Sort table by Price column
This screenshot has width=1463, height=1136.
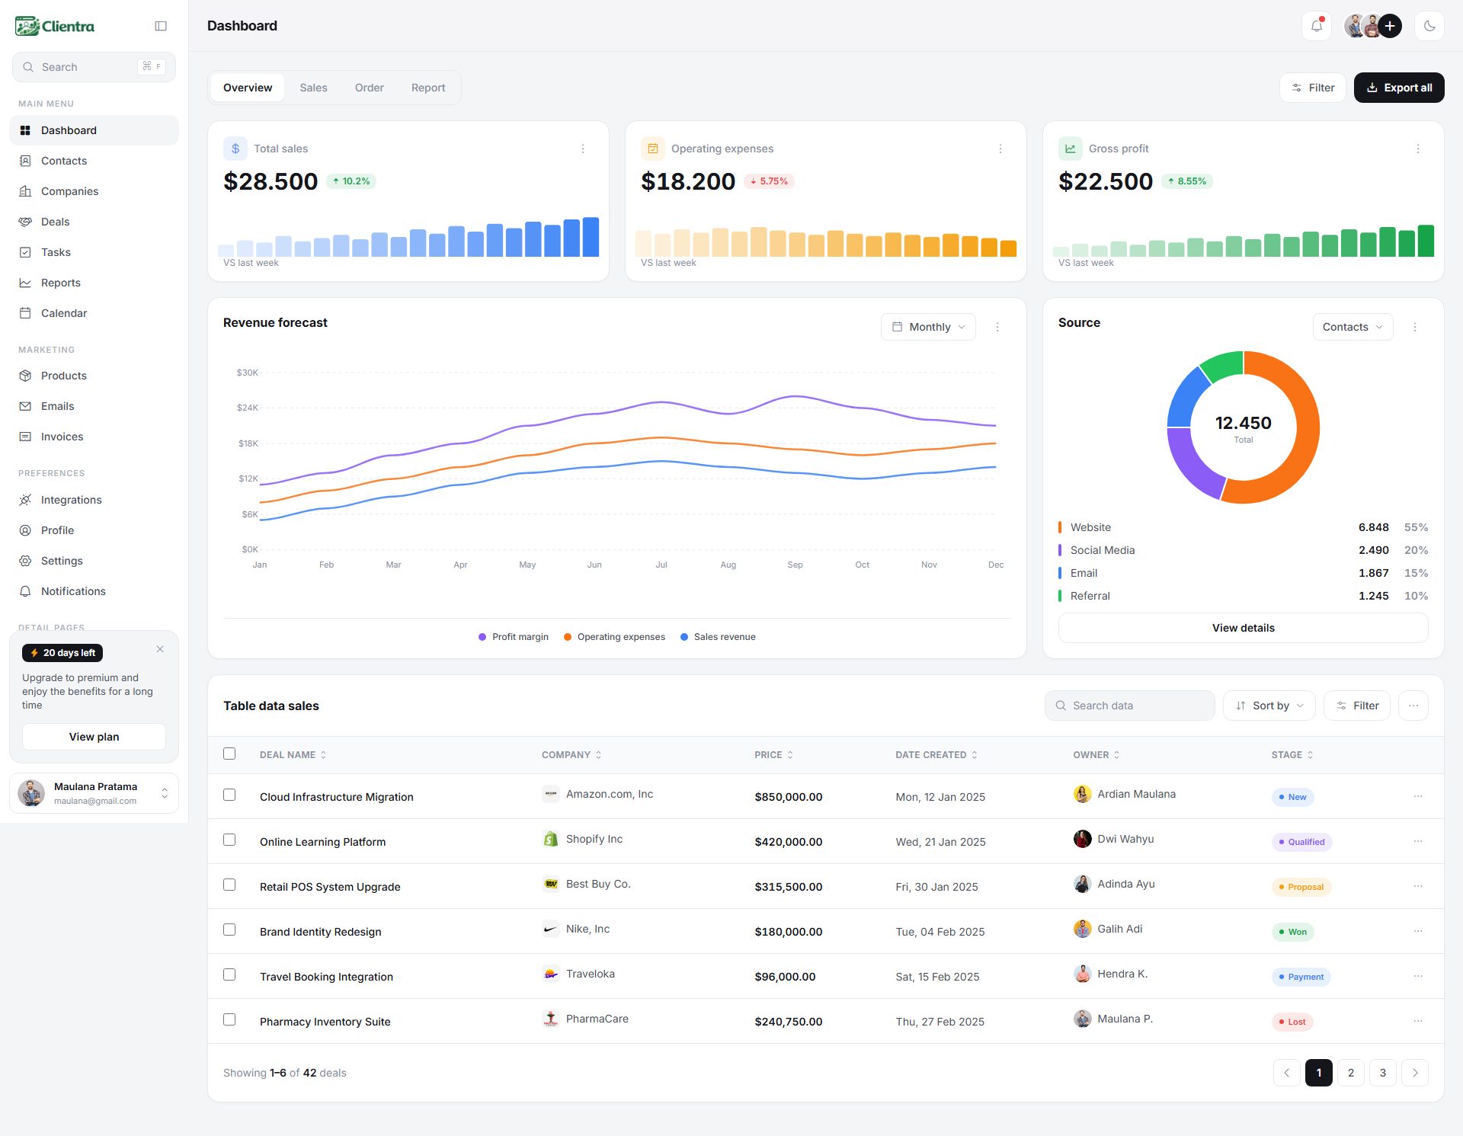[773, 755]
